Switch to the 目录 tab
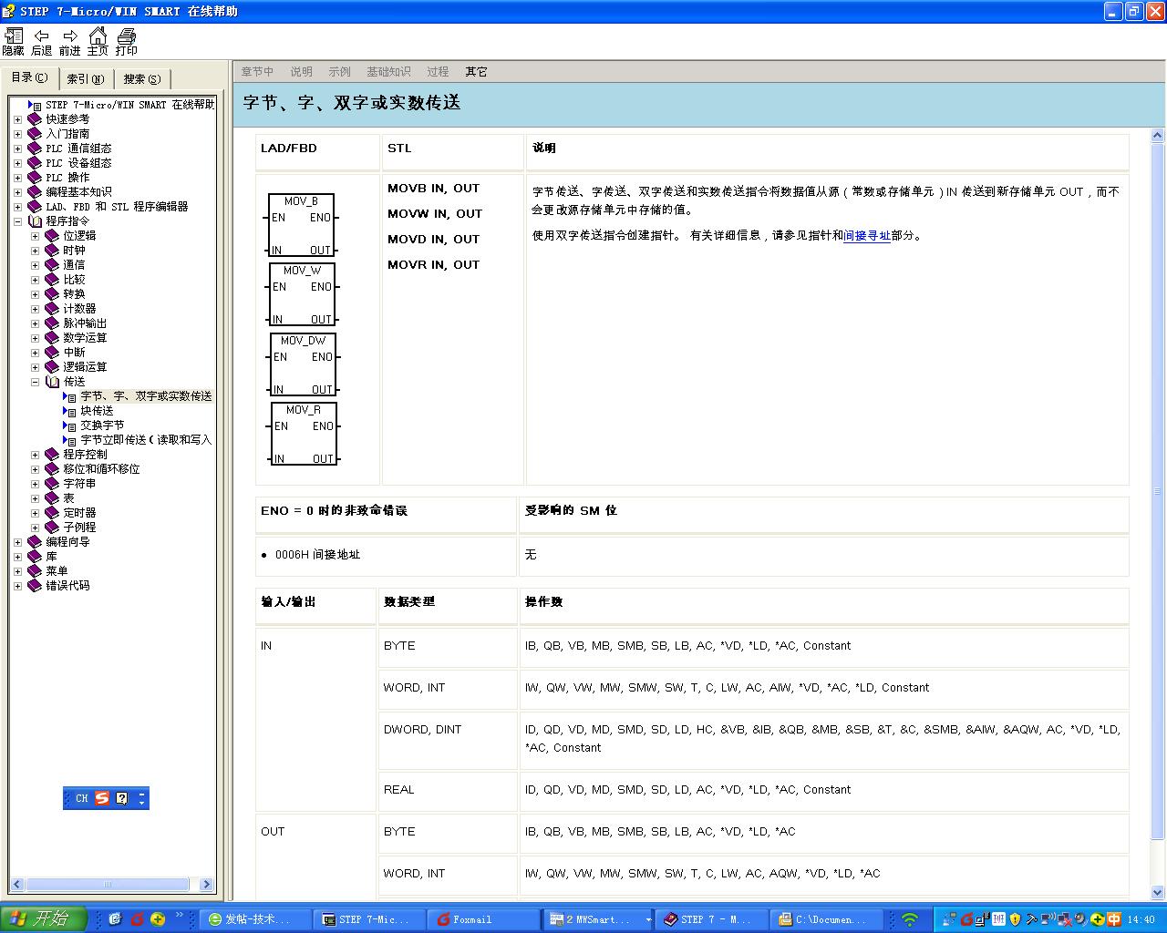The height and width of the screenshot is (933, 1167). (30, 77)
